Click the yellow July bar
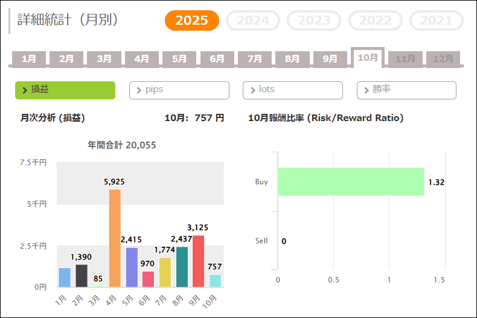 [x=165, y=272]
